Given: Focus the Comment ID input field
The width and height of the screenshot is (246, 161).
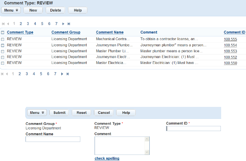Looking at the screenshot, I should tap(193, 129).
